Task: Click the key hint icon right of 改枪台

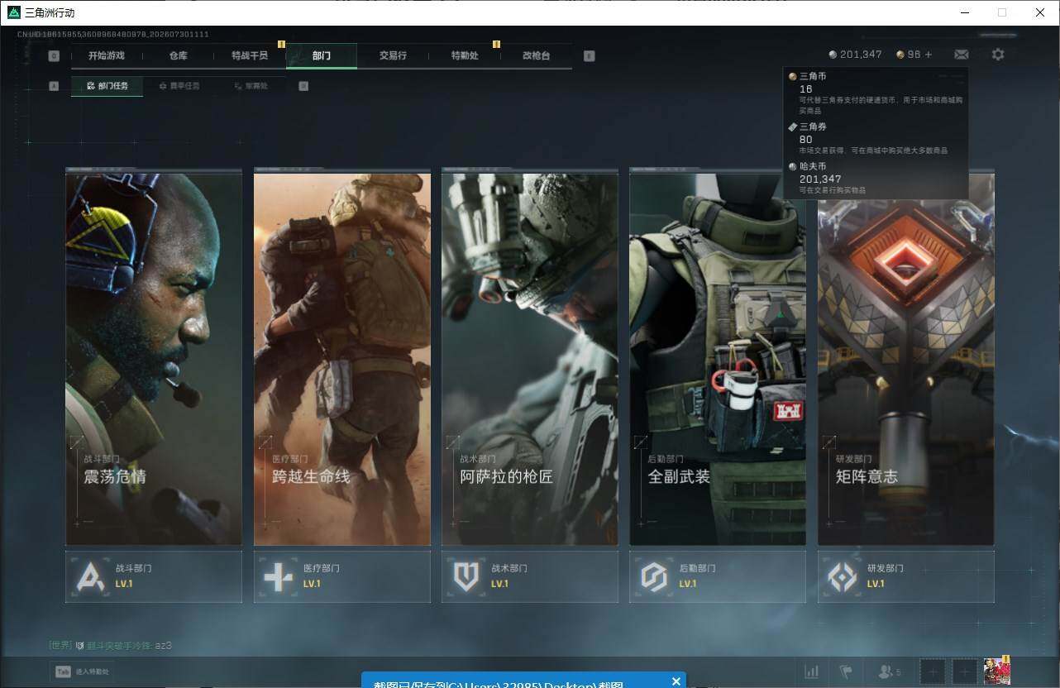Action: pos(589,56)
